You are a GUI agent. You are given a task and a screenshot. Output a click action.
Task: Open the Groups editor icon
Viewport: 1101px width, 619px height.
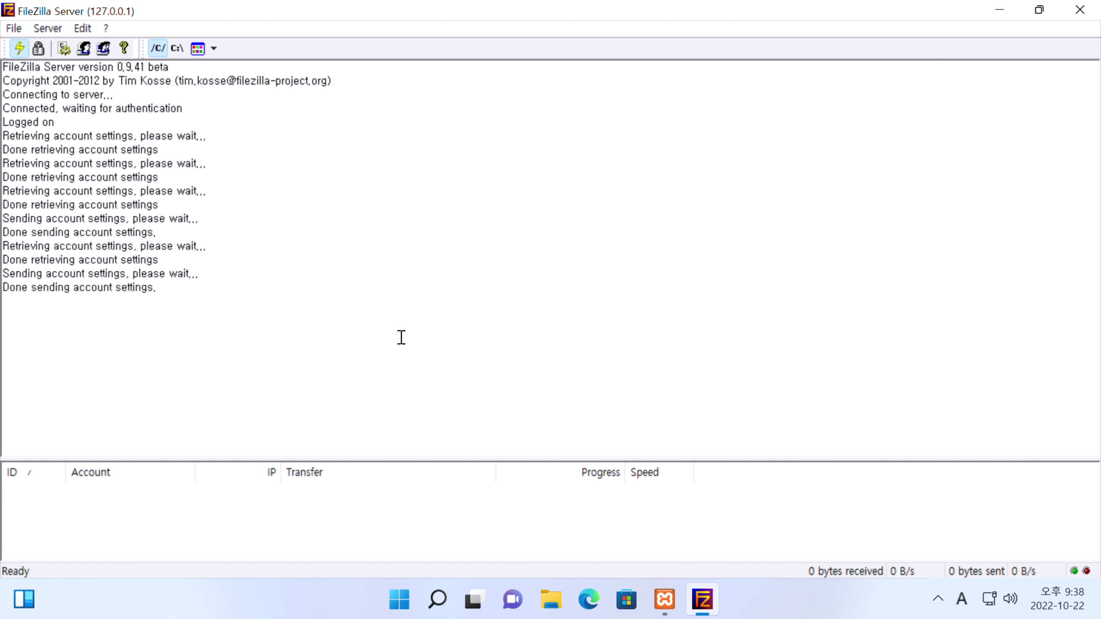103,48
